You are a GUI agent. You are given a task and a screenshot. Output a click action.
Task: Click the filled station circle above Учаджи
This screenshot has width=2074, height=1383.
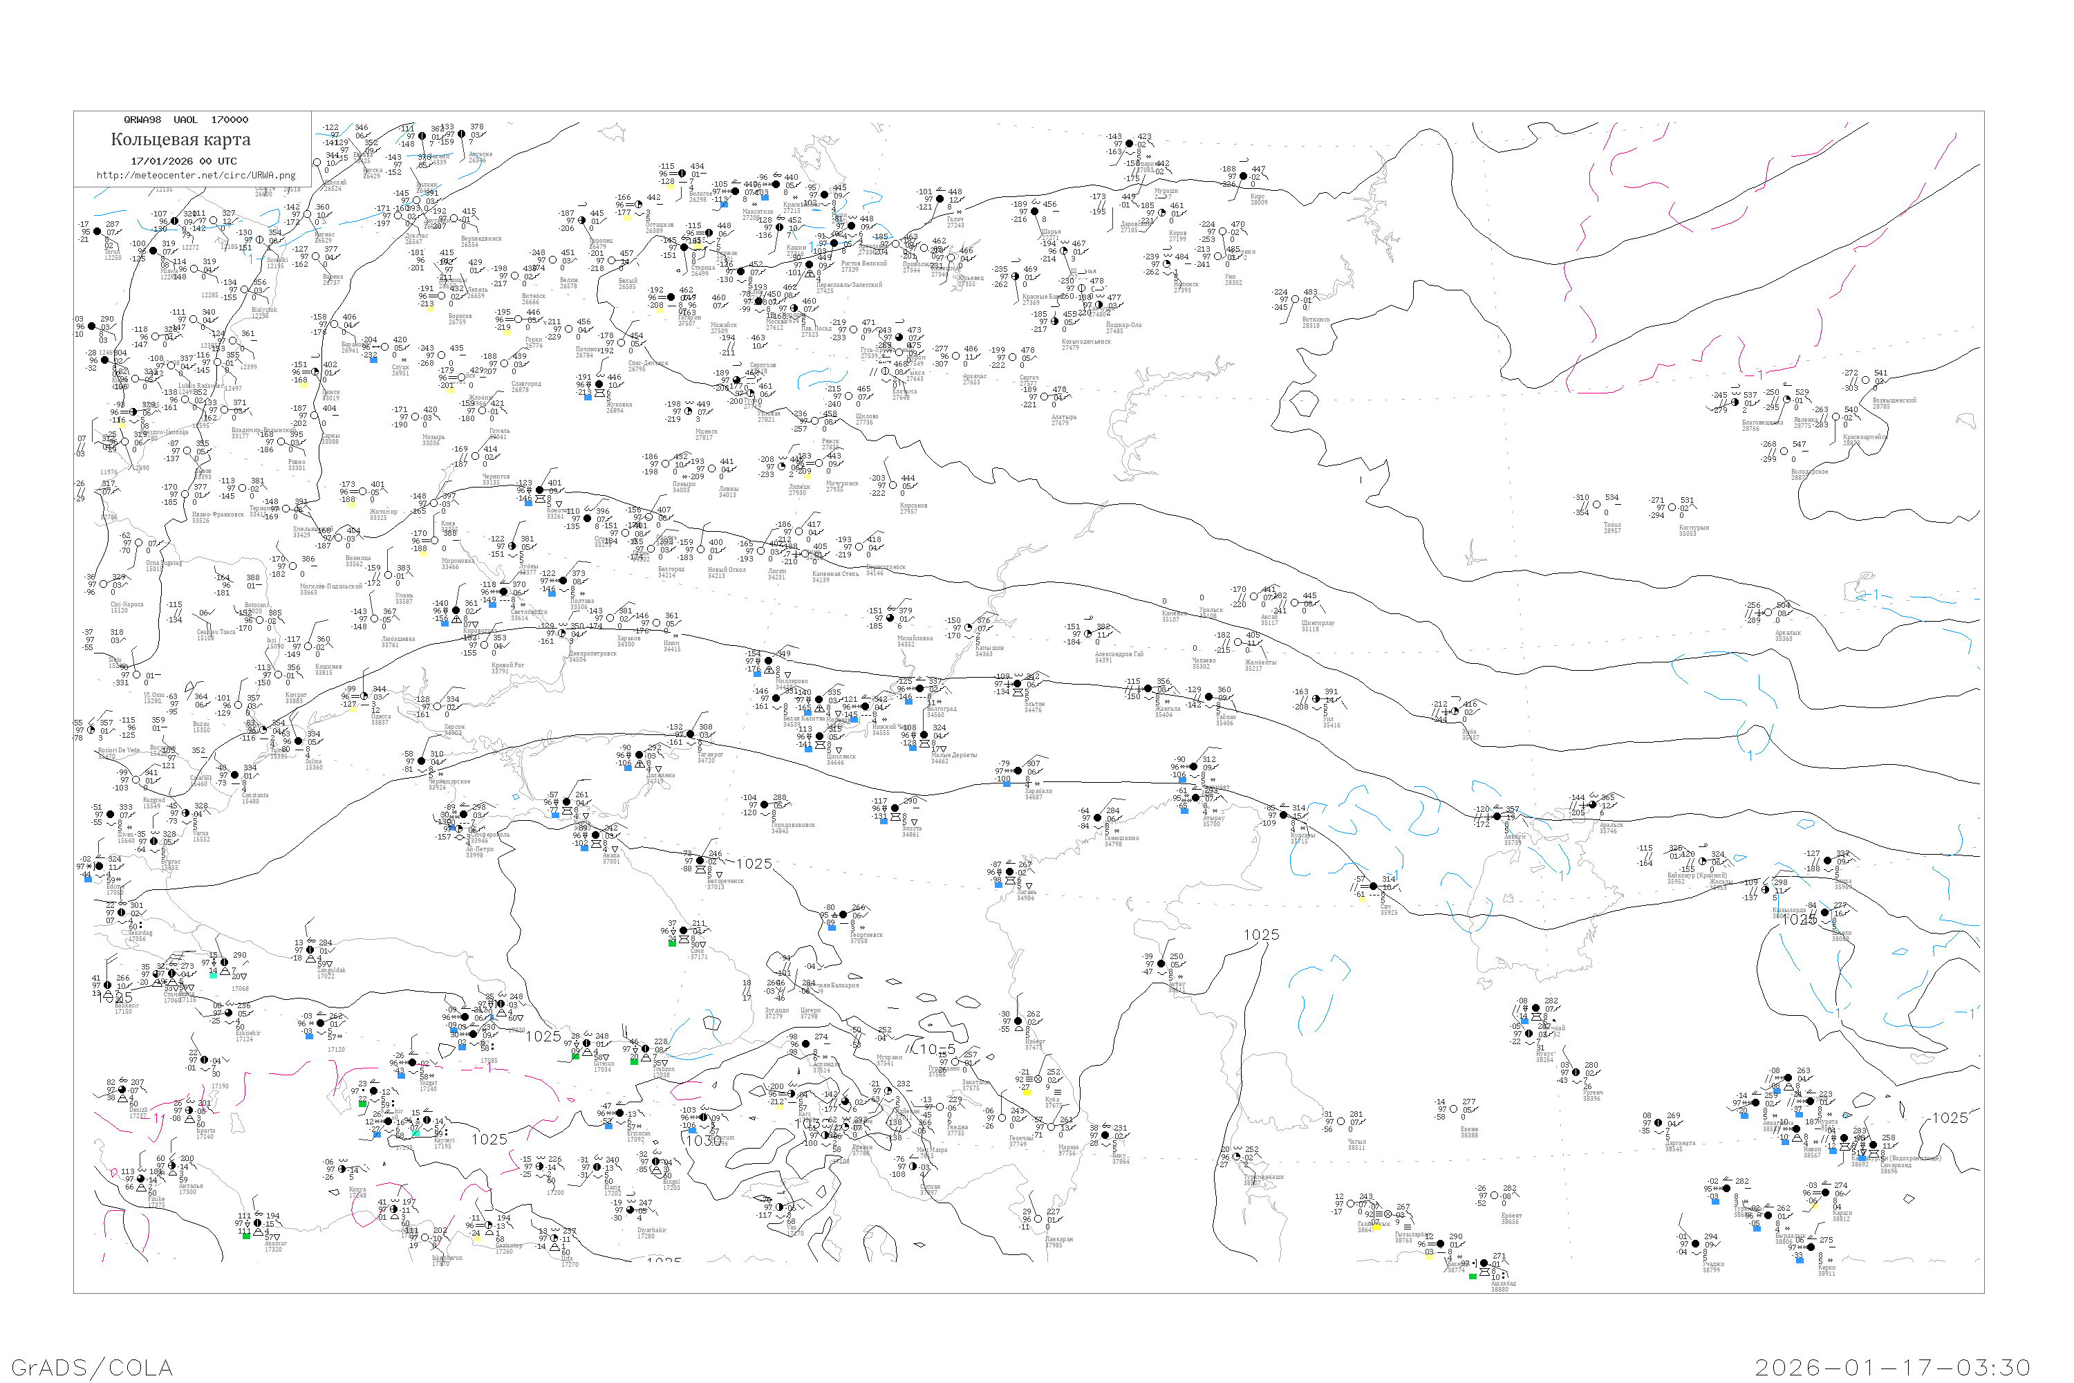(x=1695, y=1243)
